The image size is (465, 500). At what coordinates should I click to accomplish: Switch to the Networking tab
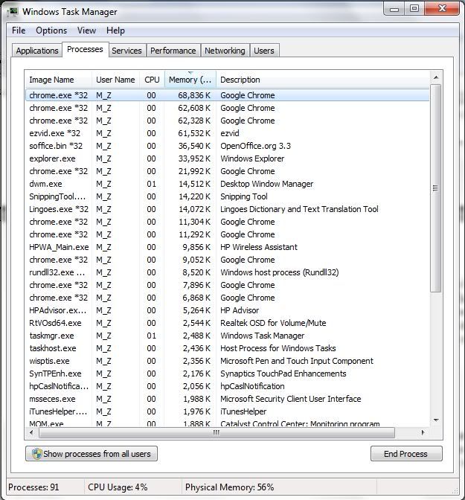(x=225, y=51)
